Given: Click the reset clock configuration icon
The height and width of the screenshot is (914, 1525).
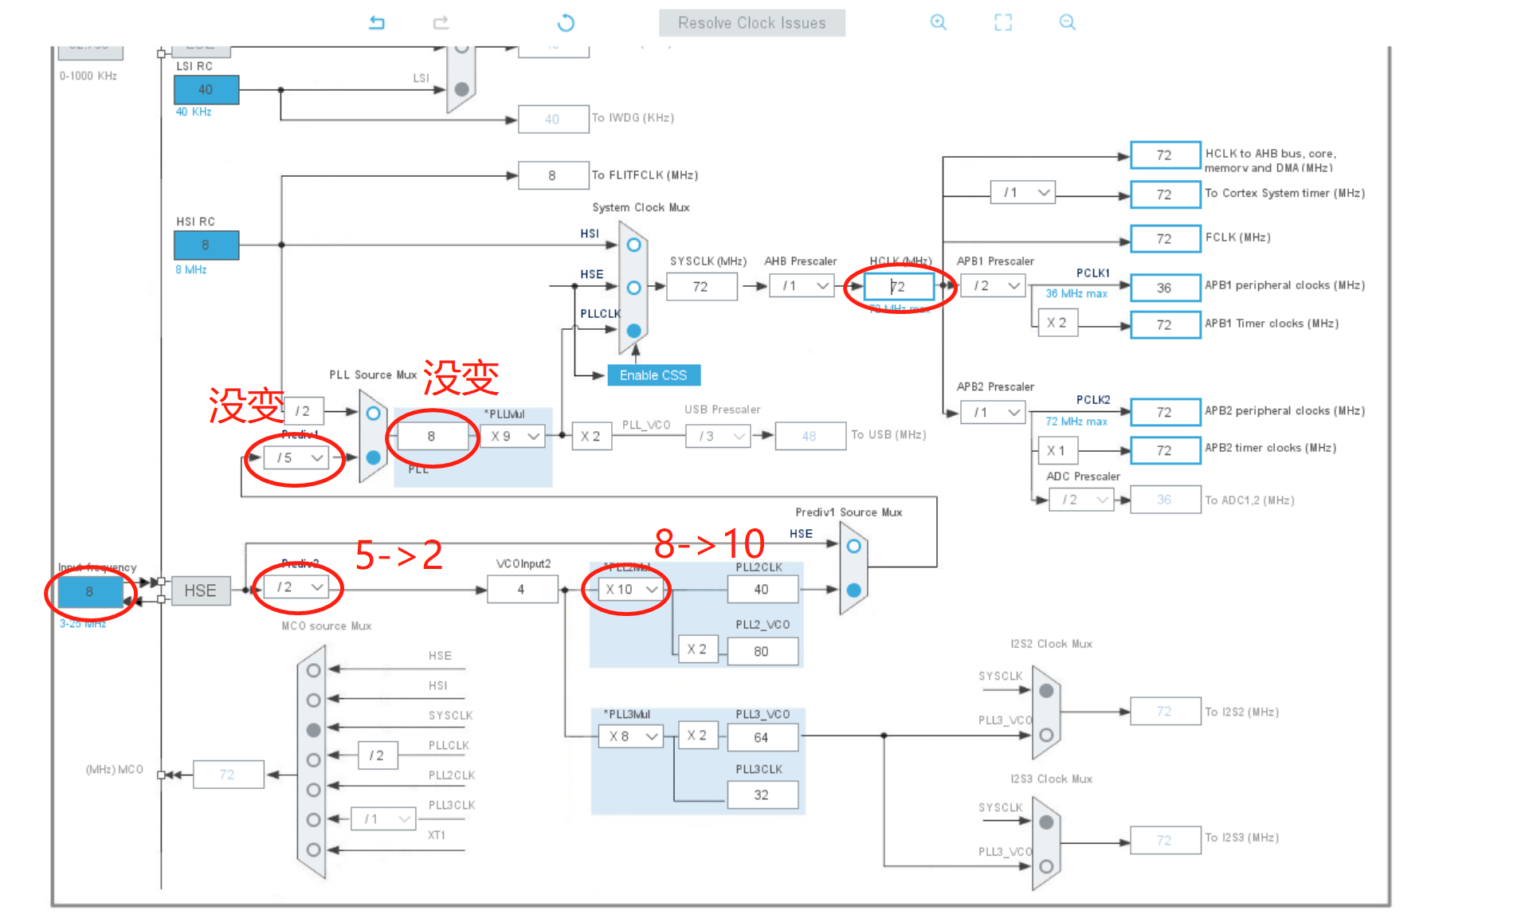Looking at the screenshot, I should (x=565, y=22).
